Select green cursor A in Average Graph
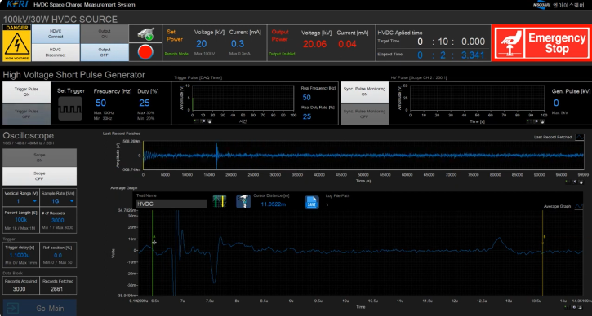This screenshot has width=592, height=316. click(153, 252)
